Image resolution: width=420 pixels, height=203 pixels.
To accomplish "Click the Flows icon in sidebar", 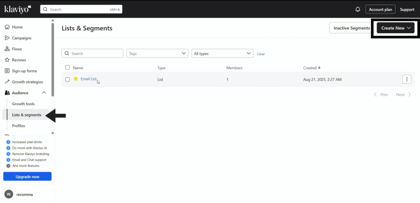I will [x=7, y=49].
